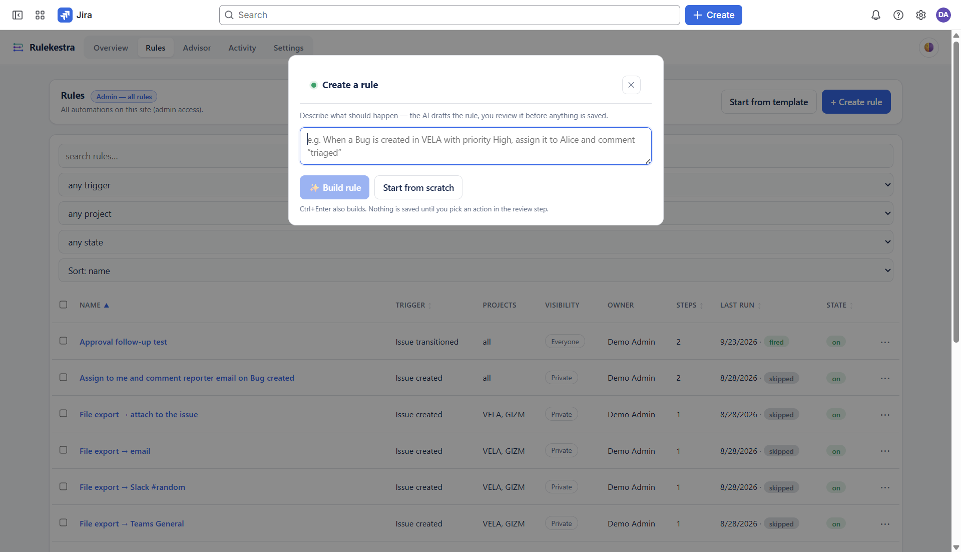
Task: Switch to the Overview tab
Action: tap(111, 48)
